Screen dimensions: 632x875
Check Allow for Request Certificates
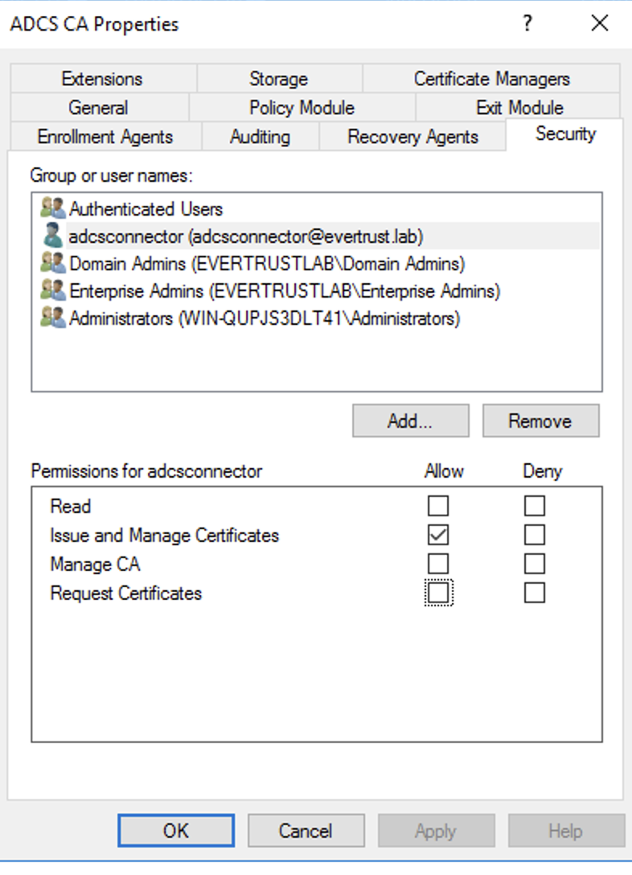pos(438,593)
